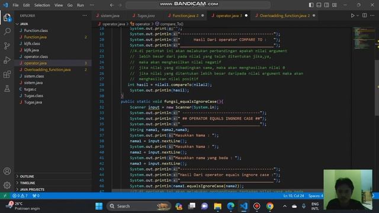This screenshot has height=213, width=379.
Task: Open Run and Debug view
Action: pos(7,60)
